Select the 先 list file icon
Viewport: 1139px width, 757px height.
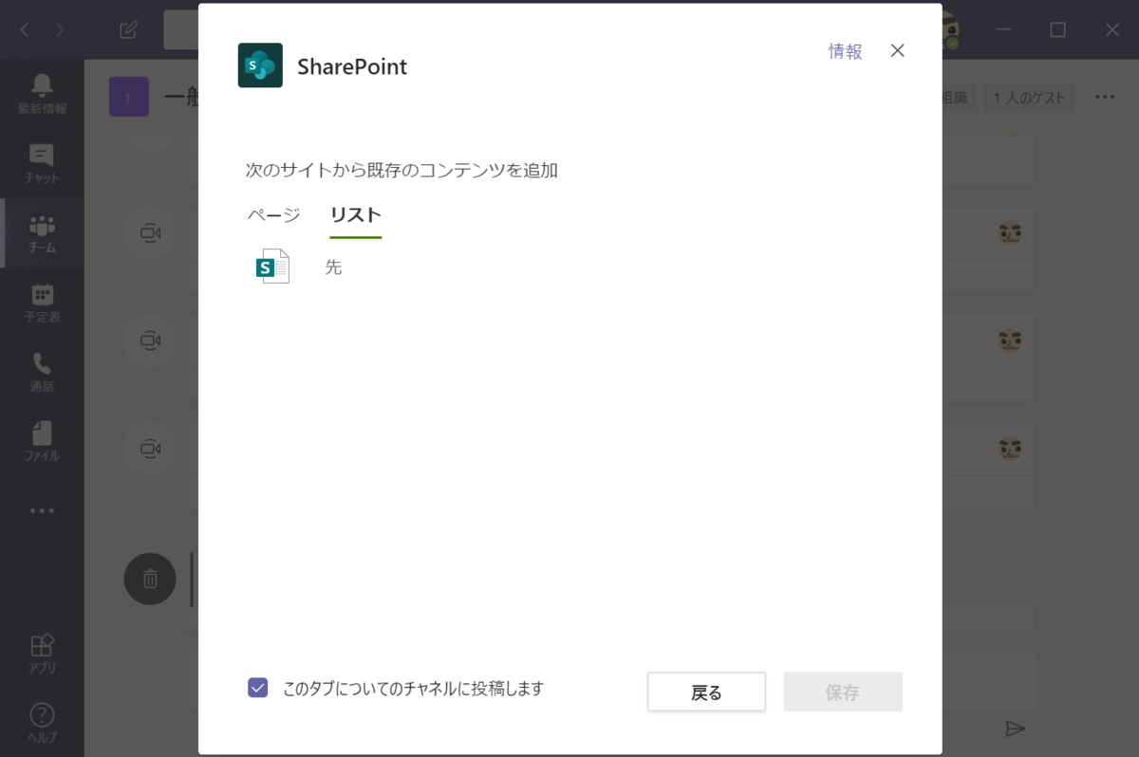272,267
